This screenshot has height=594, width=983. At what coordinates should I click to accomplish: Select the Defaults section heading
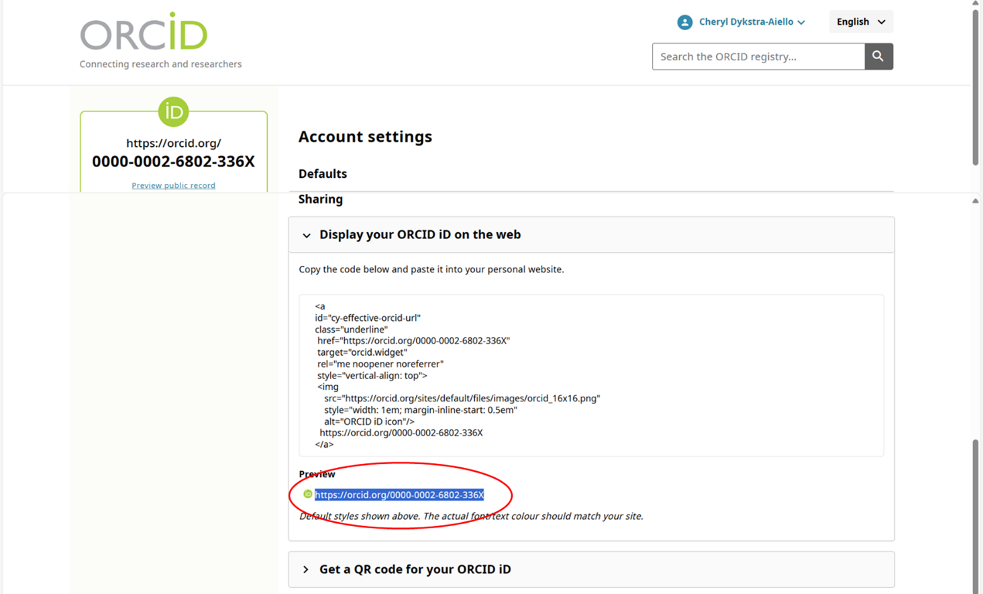[x=323, y=174]
